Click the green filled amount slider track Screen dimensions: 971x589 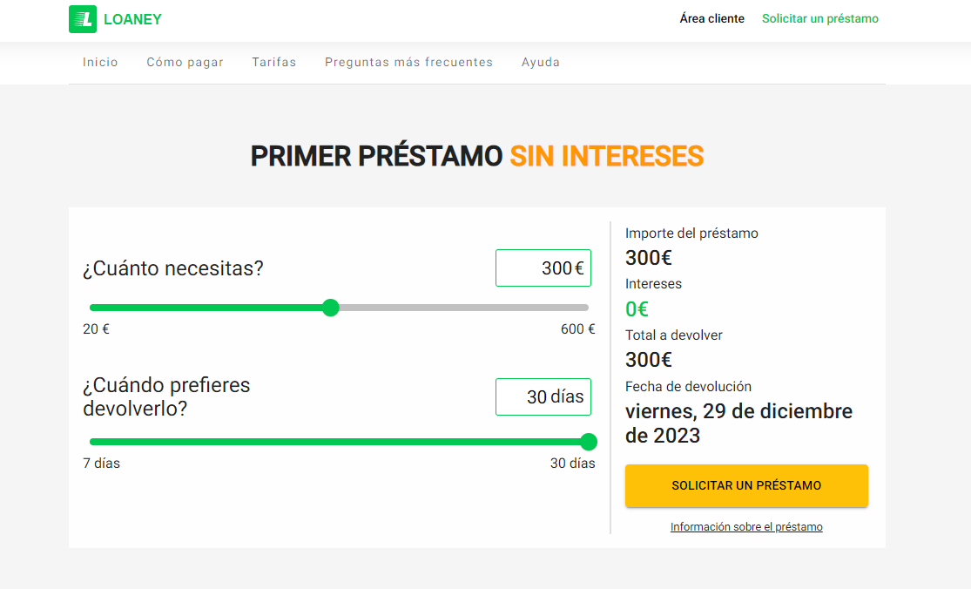209,308
